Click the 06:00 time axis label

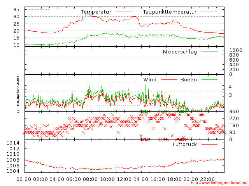coord(74,179)
